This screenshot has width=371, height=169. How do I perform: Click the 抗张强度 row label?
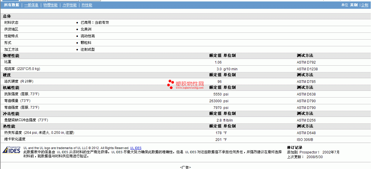click(x=22, y=94)
